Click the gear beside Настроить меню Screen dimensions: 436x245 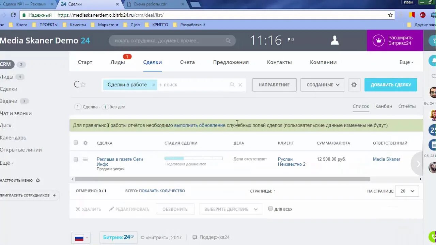pos(38,180)
